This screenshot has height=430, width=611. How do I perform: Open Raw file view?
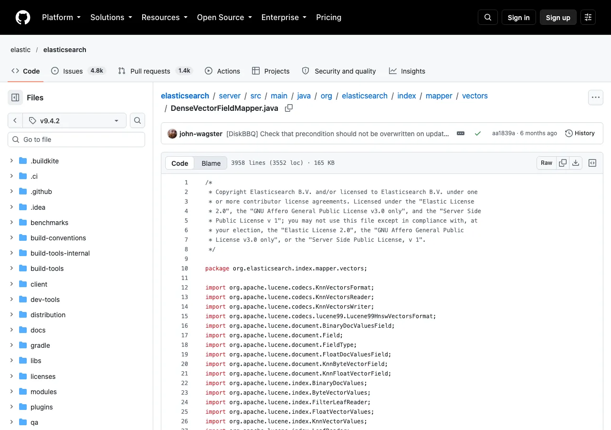[x=547, y=163]
